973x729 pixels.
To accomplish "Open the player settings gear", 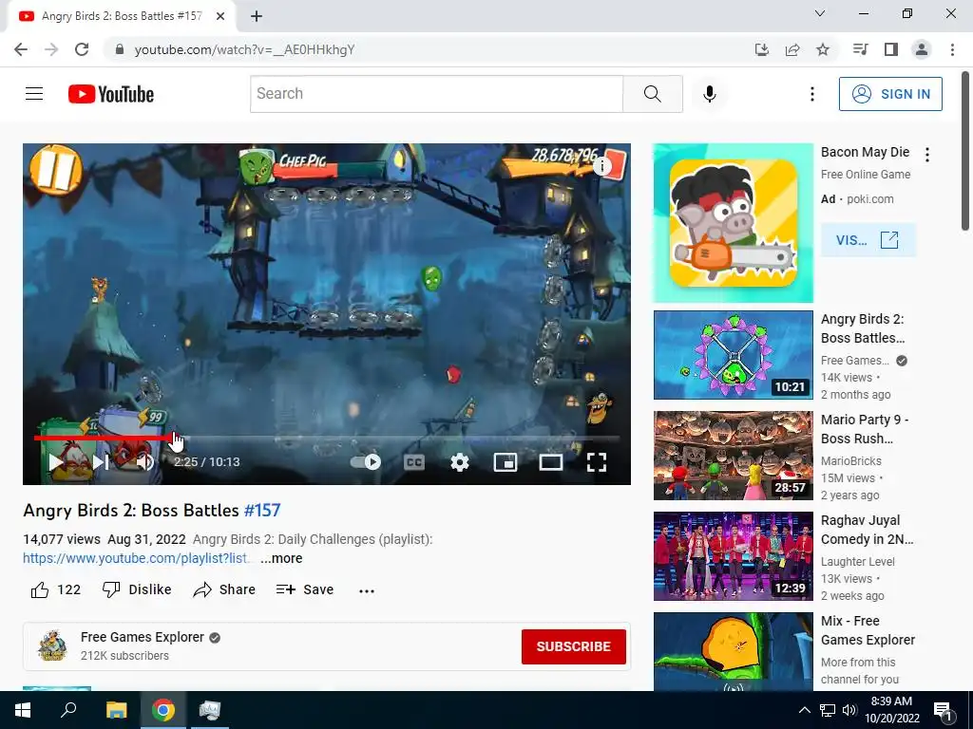I will coord(460,462).
